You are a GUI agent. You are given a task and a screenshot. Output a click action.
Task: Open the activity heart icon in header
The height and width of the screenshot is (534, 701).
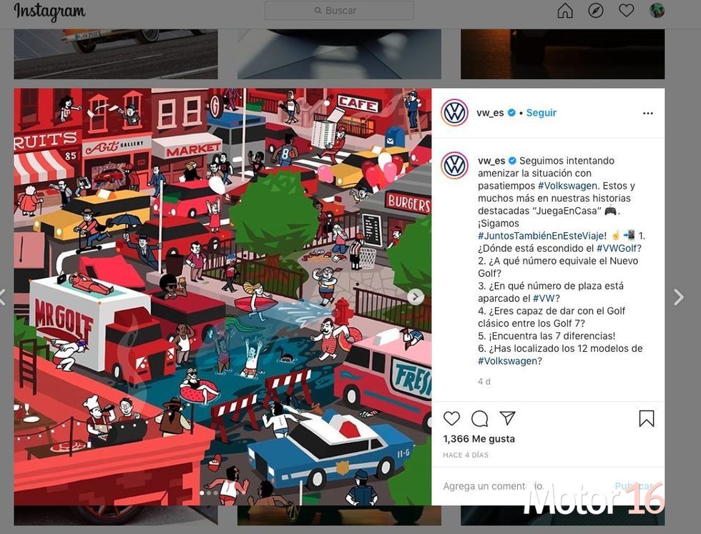(627, 10)
